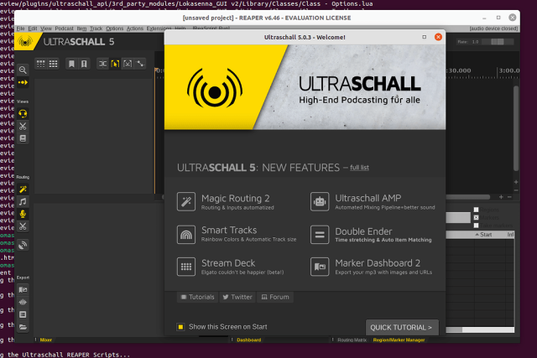Select the Storyboard view icon below scissors
The image size is (537, 358).
tap(23, 138)
